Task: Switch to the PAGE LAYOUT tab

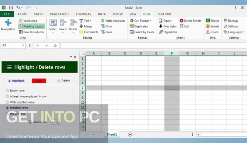Action: [59, 14]
